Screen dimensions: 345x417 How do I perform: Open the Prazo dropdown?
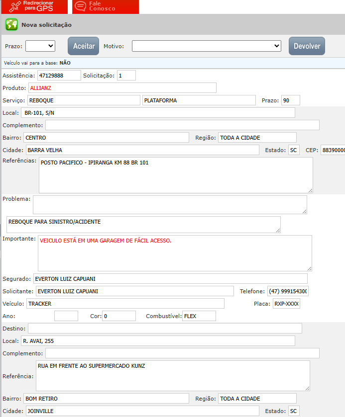[x=40, y=46]
